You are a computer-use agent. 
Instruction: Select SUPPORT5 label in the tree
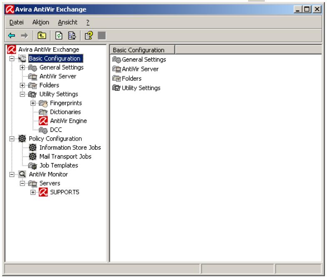(65, 192)
